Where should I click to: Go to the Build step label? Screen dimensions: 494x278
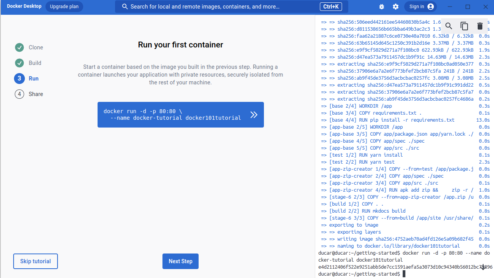pyautogui.click(x=35, y=63)
